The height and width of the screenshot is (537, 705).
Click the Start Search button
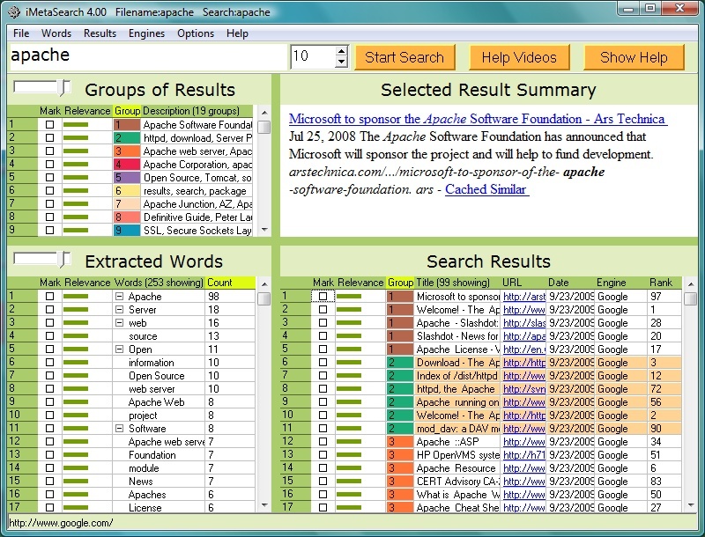[x=404, y=57]
